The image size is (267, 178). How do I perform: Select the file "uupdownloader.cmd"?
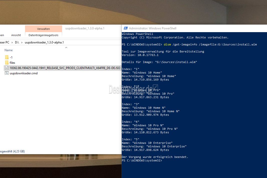24,73
